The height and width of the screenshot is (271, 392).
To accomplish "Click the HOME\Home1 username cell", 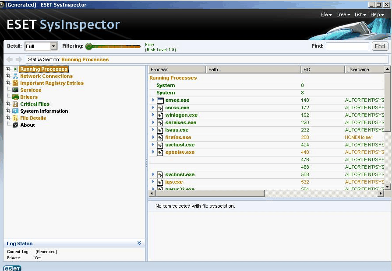I will 359,137.
